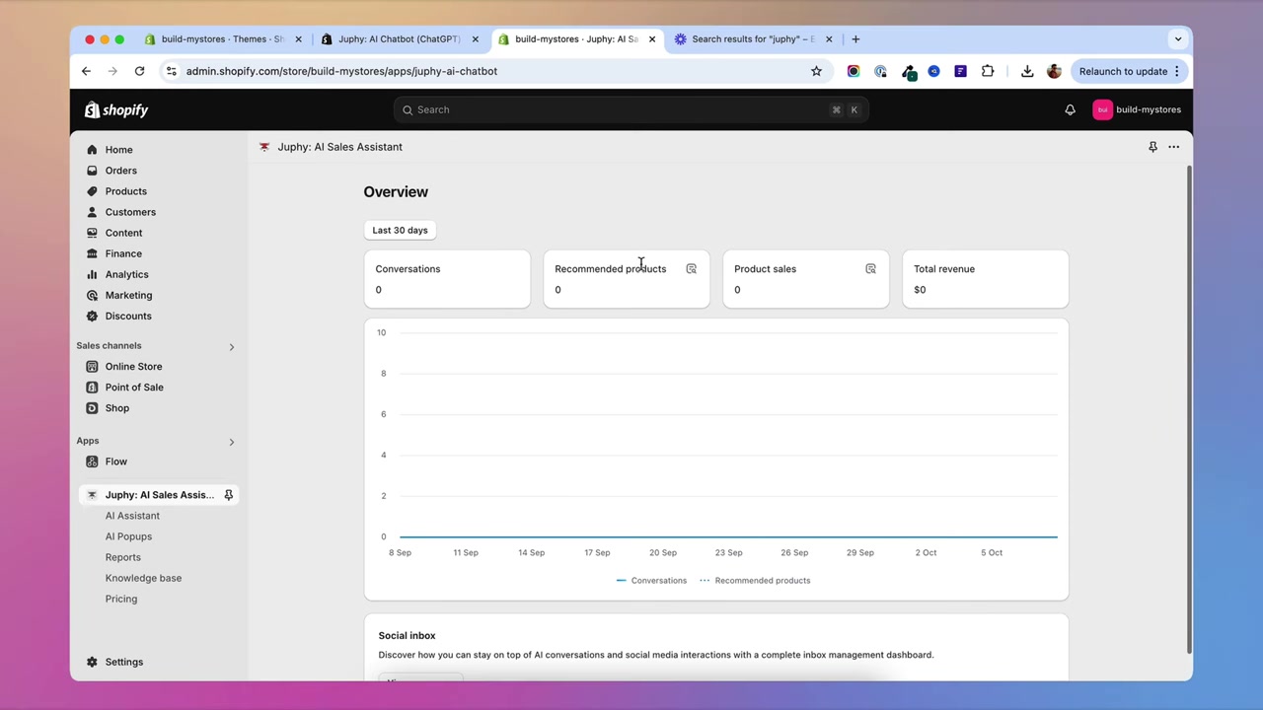This screenshot has height=710, width=1263.
Task: Switch to build-mystores Themes tab
Action: click(222, 39)
